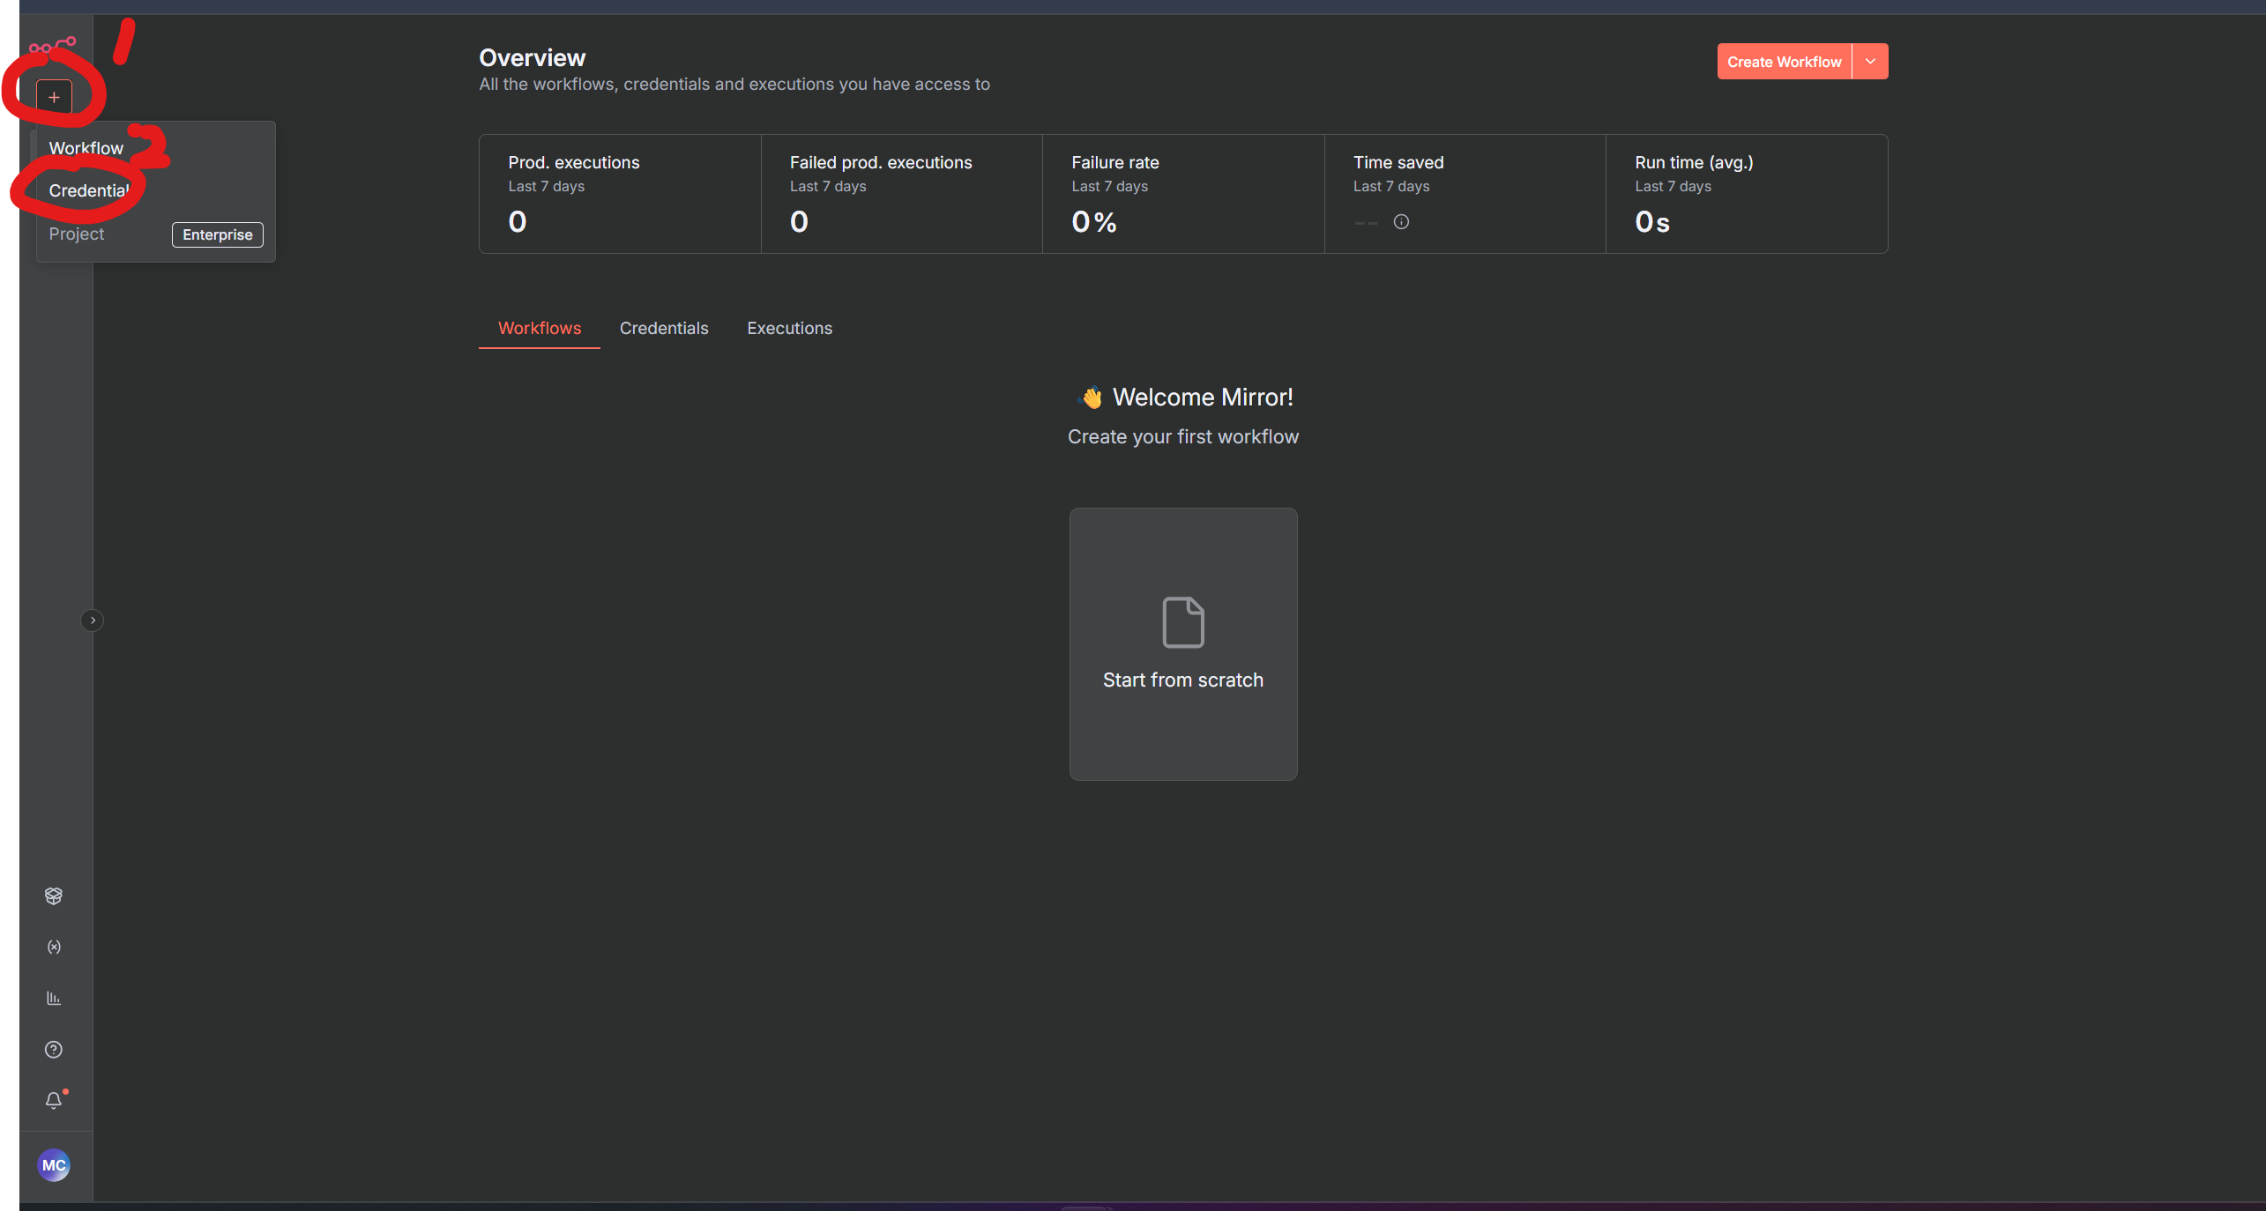Open the Prod. executions stat card
The width and height of the screenshot is (2266, 1211).
(x=620, y=194)
